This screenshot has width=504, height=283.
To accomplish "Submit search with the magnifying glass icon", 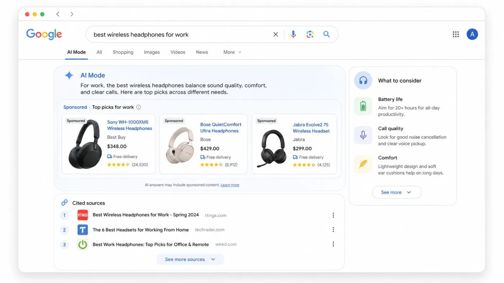I will (327, 35).
